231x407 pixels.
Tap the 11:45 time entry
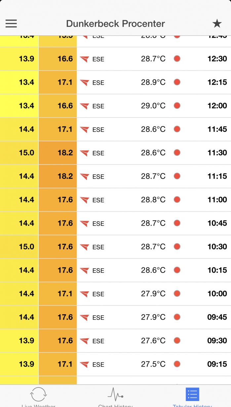217,129
